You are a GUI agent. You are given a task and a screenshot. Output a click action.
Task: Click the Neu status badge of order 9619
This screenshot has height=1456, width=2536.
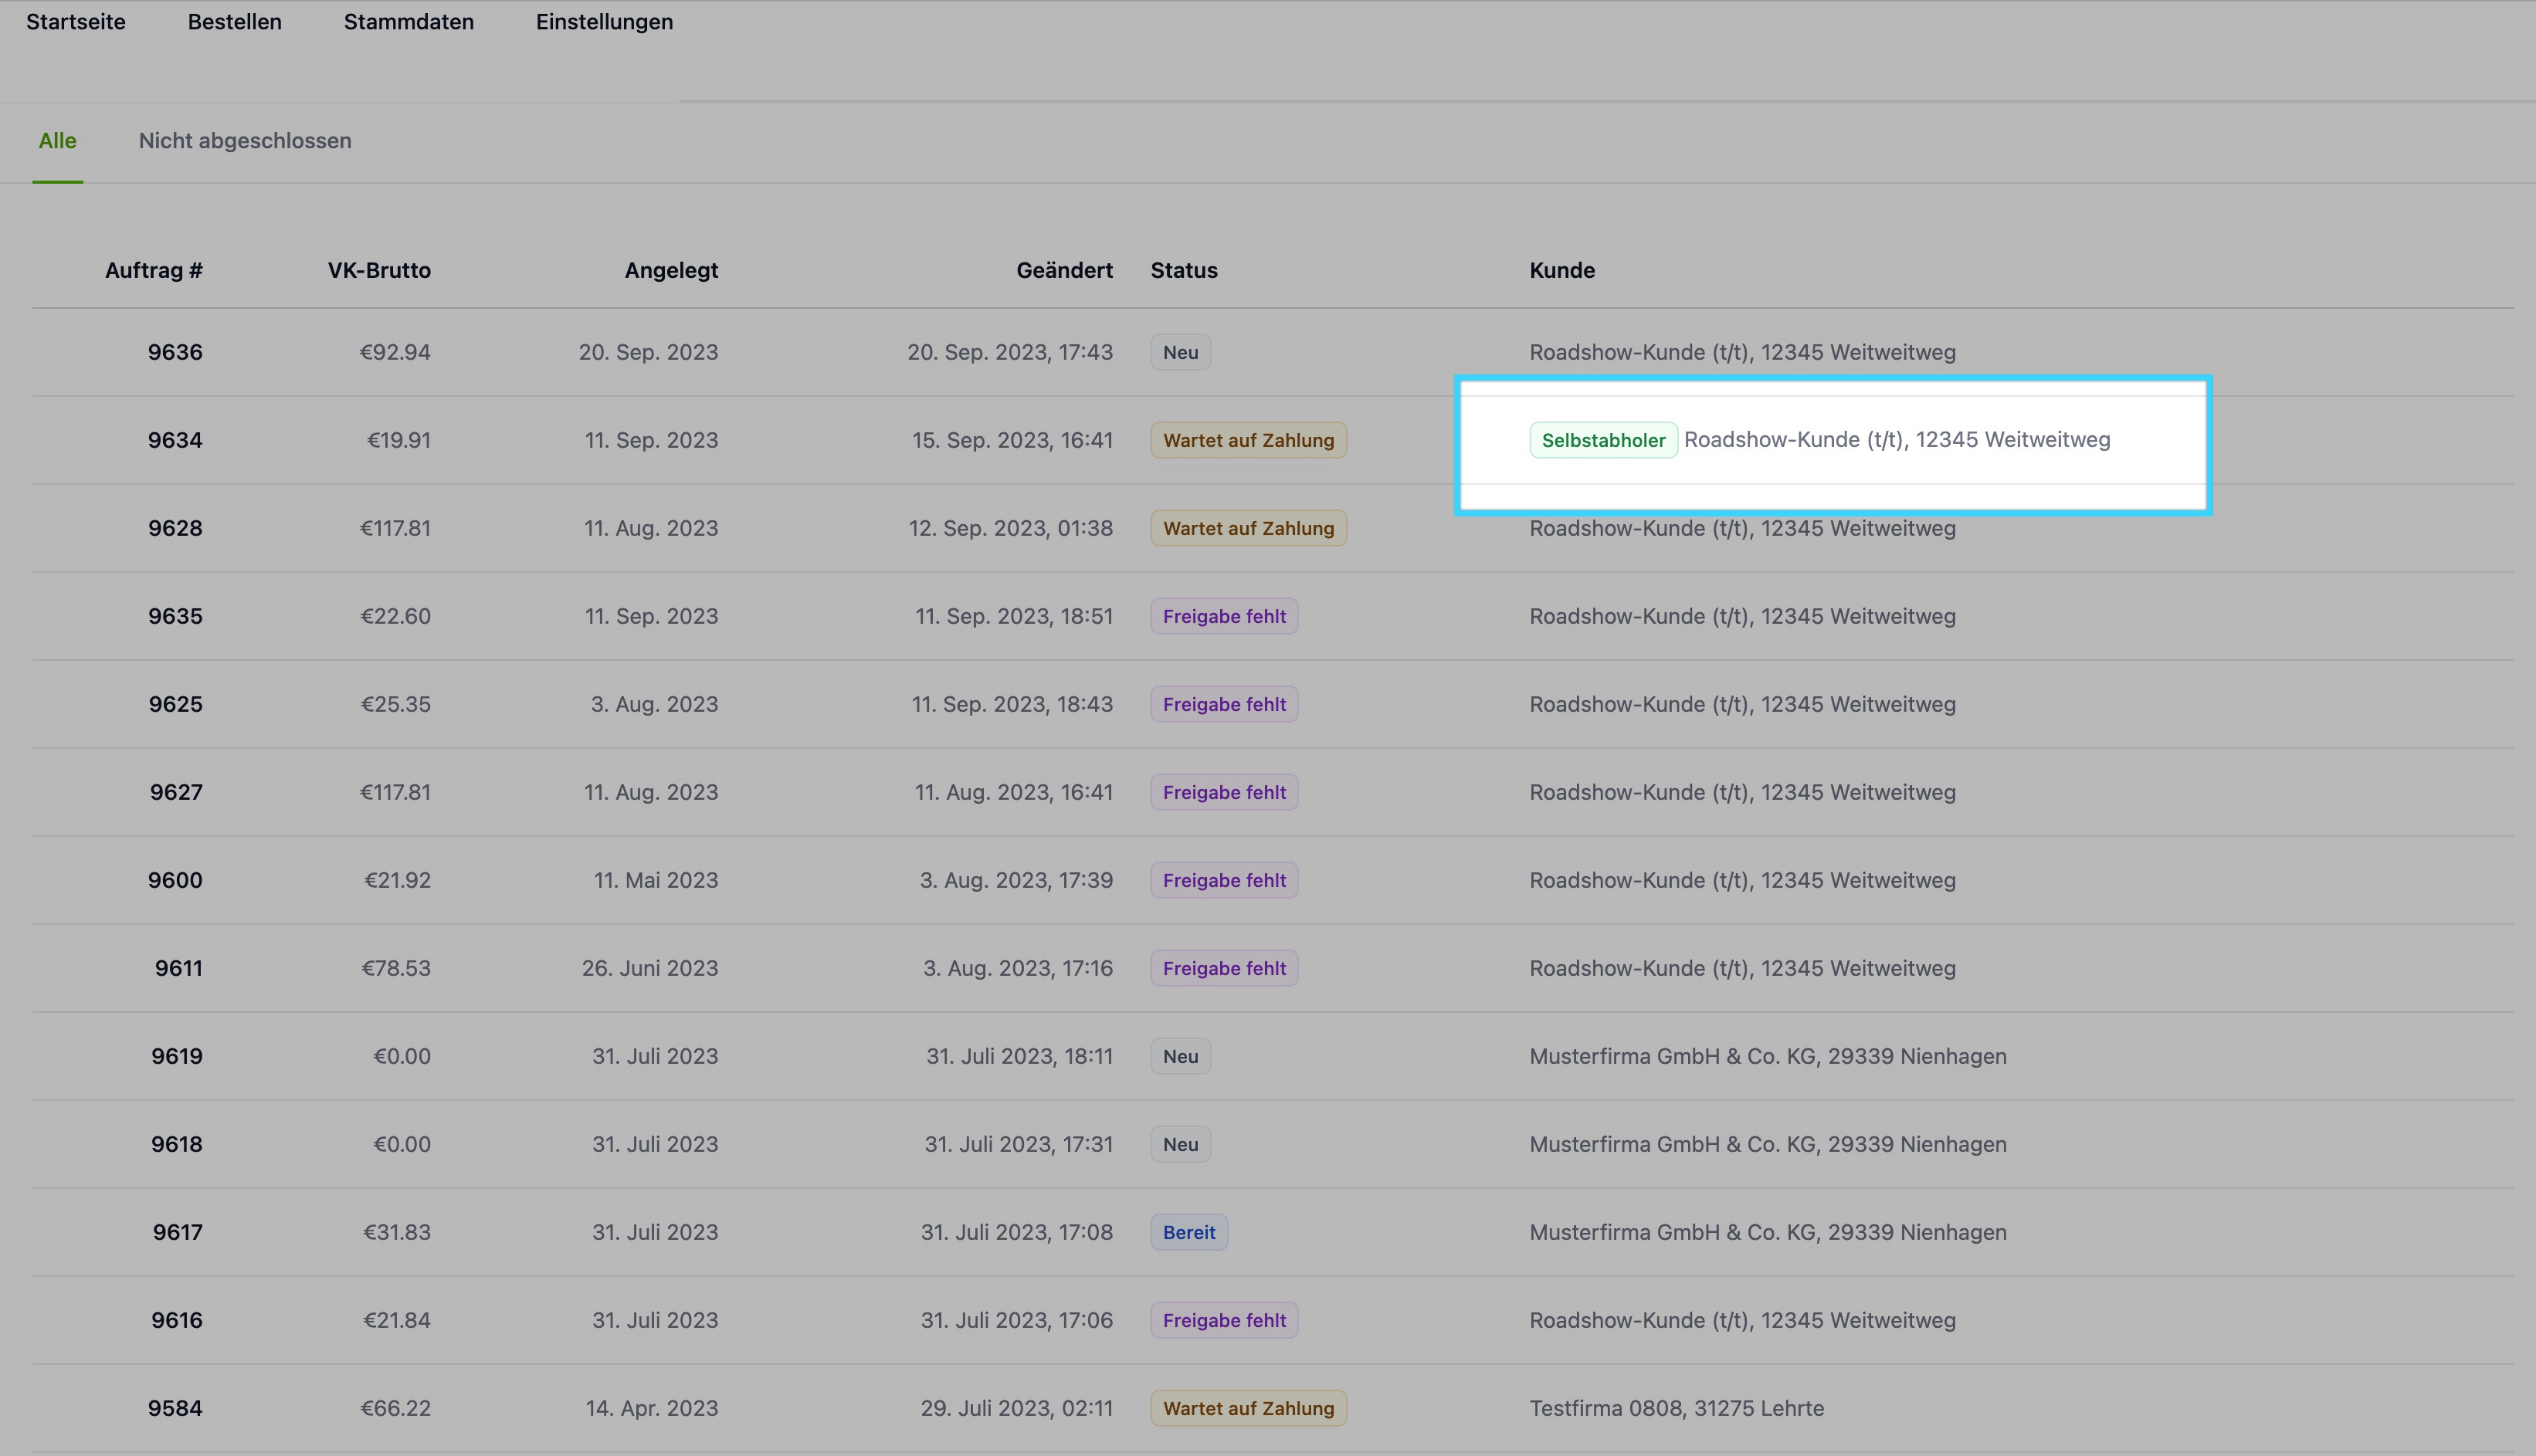tap(1180, 1056)
